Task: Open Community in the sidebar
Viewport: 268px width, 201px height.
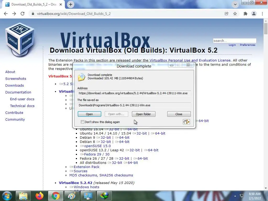Action: tap(15, 119)
